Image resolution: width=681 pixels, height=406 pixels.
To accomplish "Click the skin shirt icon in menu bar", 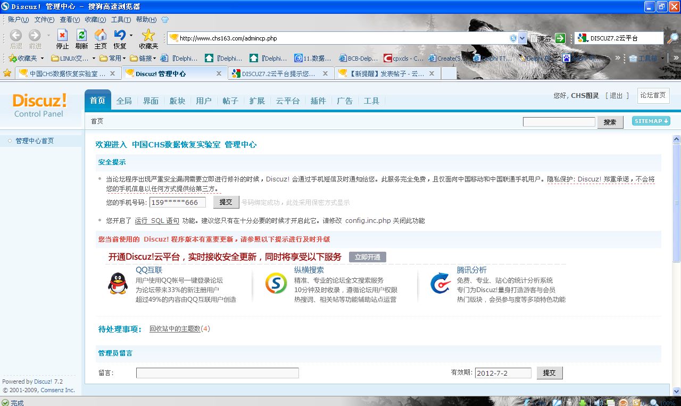I will [165, 20].
